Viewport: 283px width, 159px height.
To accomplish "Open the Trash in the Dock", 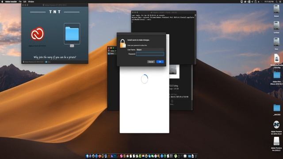I will pyautogui.click(x=196, y=156).
